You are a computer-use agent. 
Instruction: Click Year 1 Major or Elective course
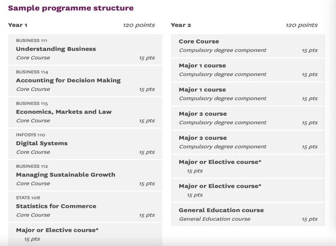(85, 234)
